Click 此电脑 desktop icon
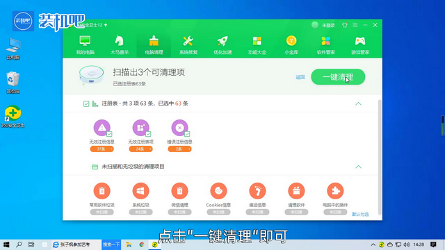 pos(13,49)
